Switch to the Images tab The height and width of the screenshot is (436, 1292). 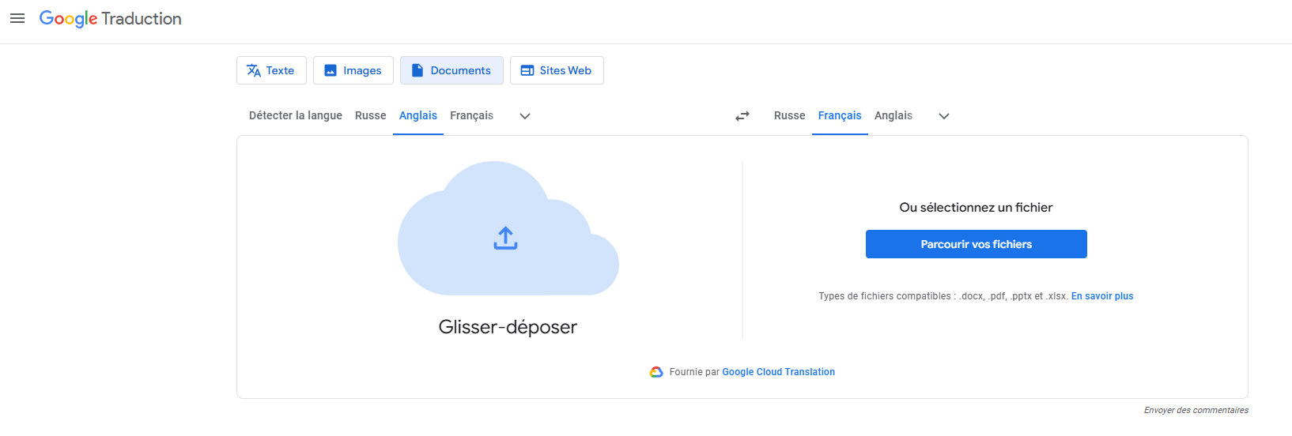click(353, 70)
